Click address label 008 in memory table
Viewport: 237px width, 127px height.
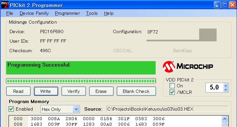(x=18, y=124)
